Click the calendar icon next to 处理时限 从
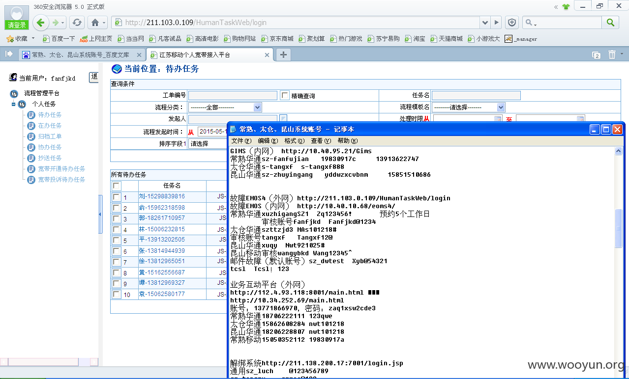 click(498, 119)
